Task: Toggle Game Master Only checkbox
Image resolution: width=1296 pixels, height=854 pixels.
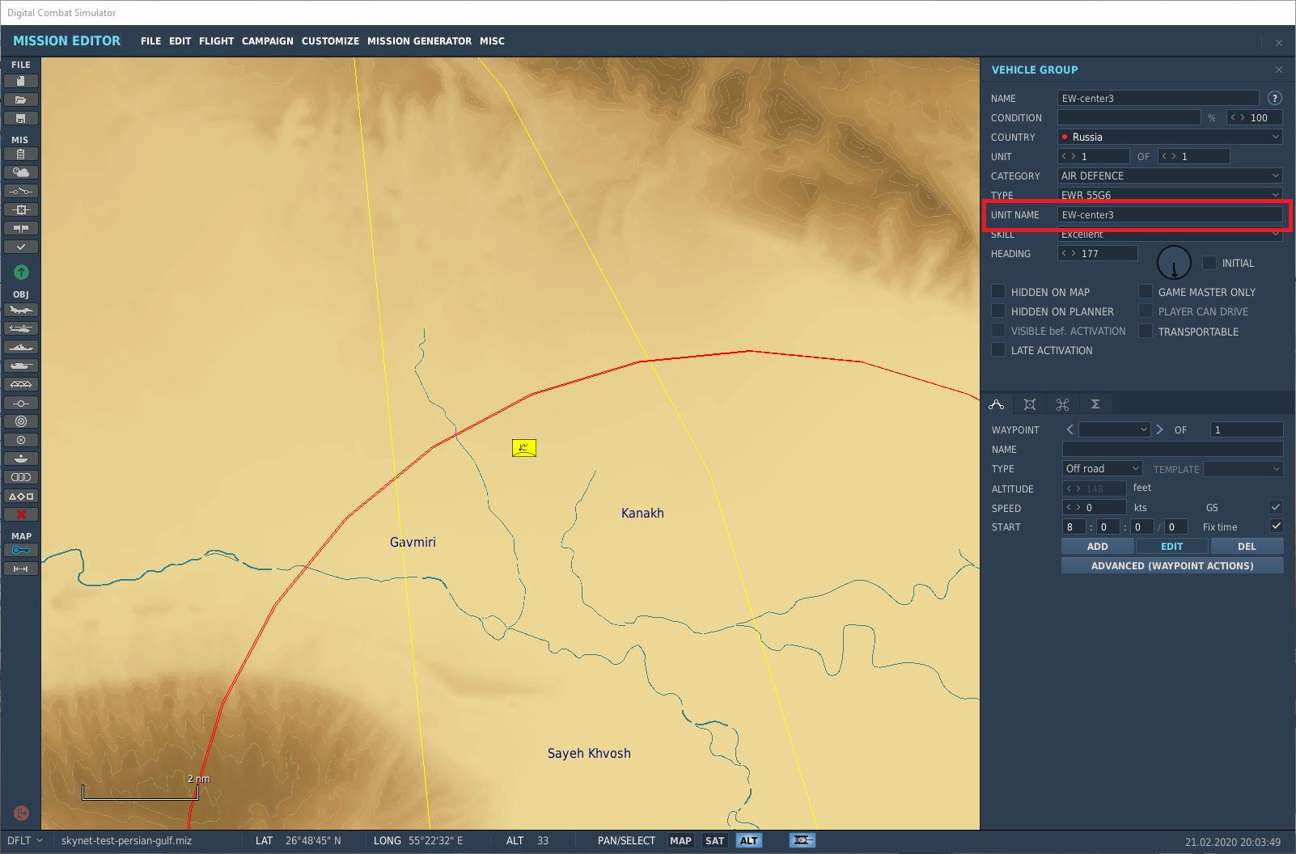Action: tap(1146, 291)
